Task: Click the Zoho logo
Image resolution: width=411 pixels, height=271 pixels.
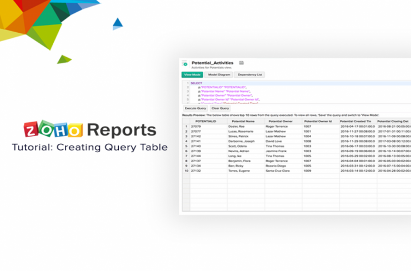Action: coord(53,129)
